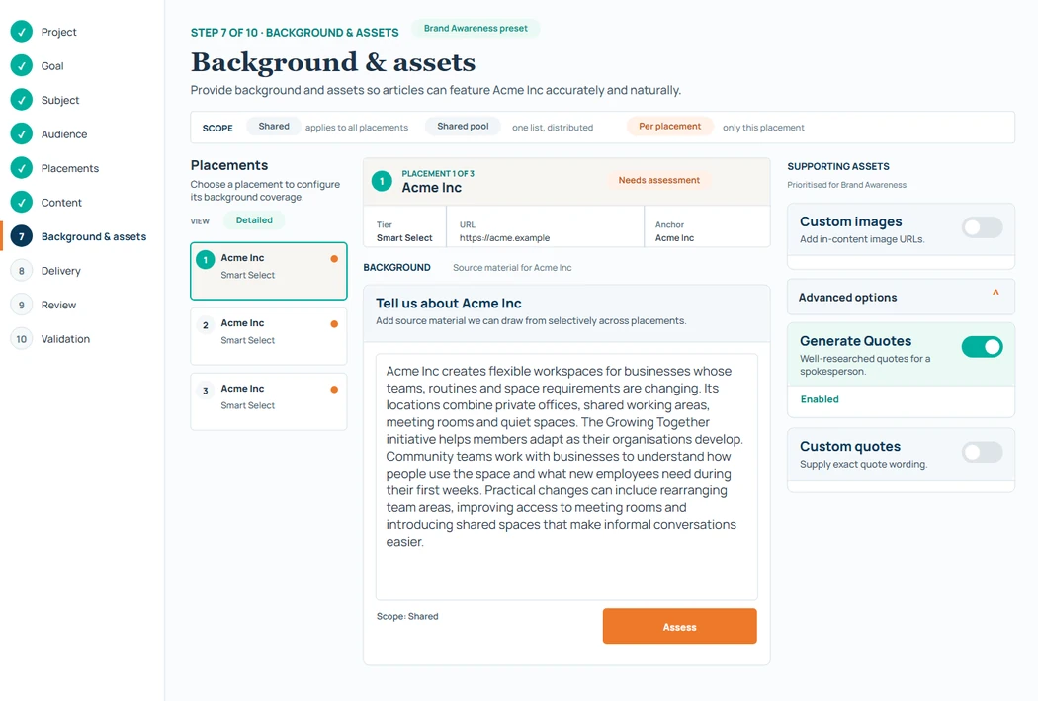Click step 7 number badge in sidebar
This screenshot has height=701, width=1038.
(x=22, y=236)
